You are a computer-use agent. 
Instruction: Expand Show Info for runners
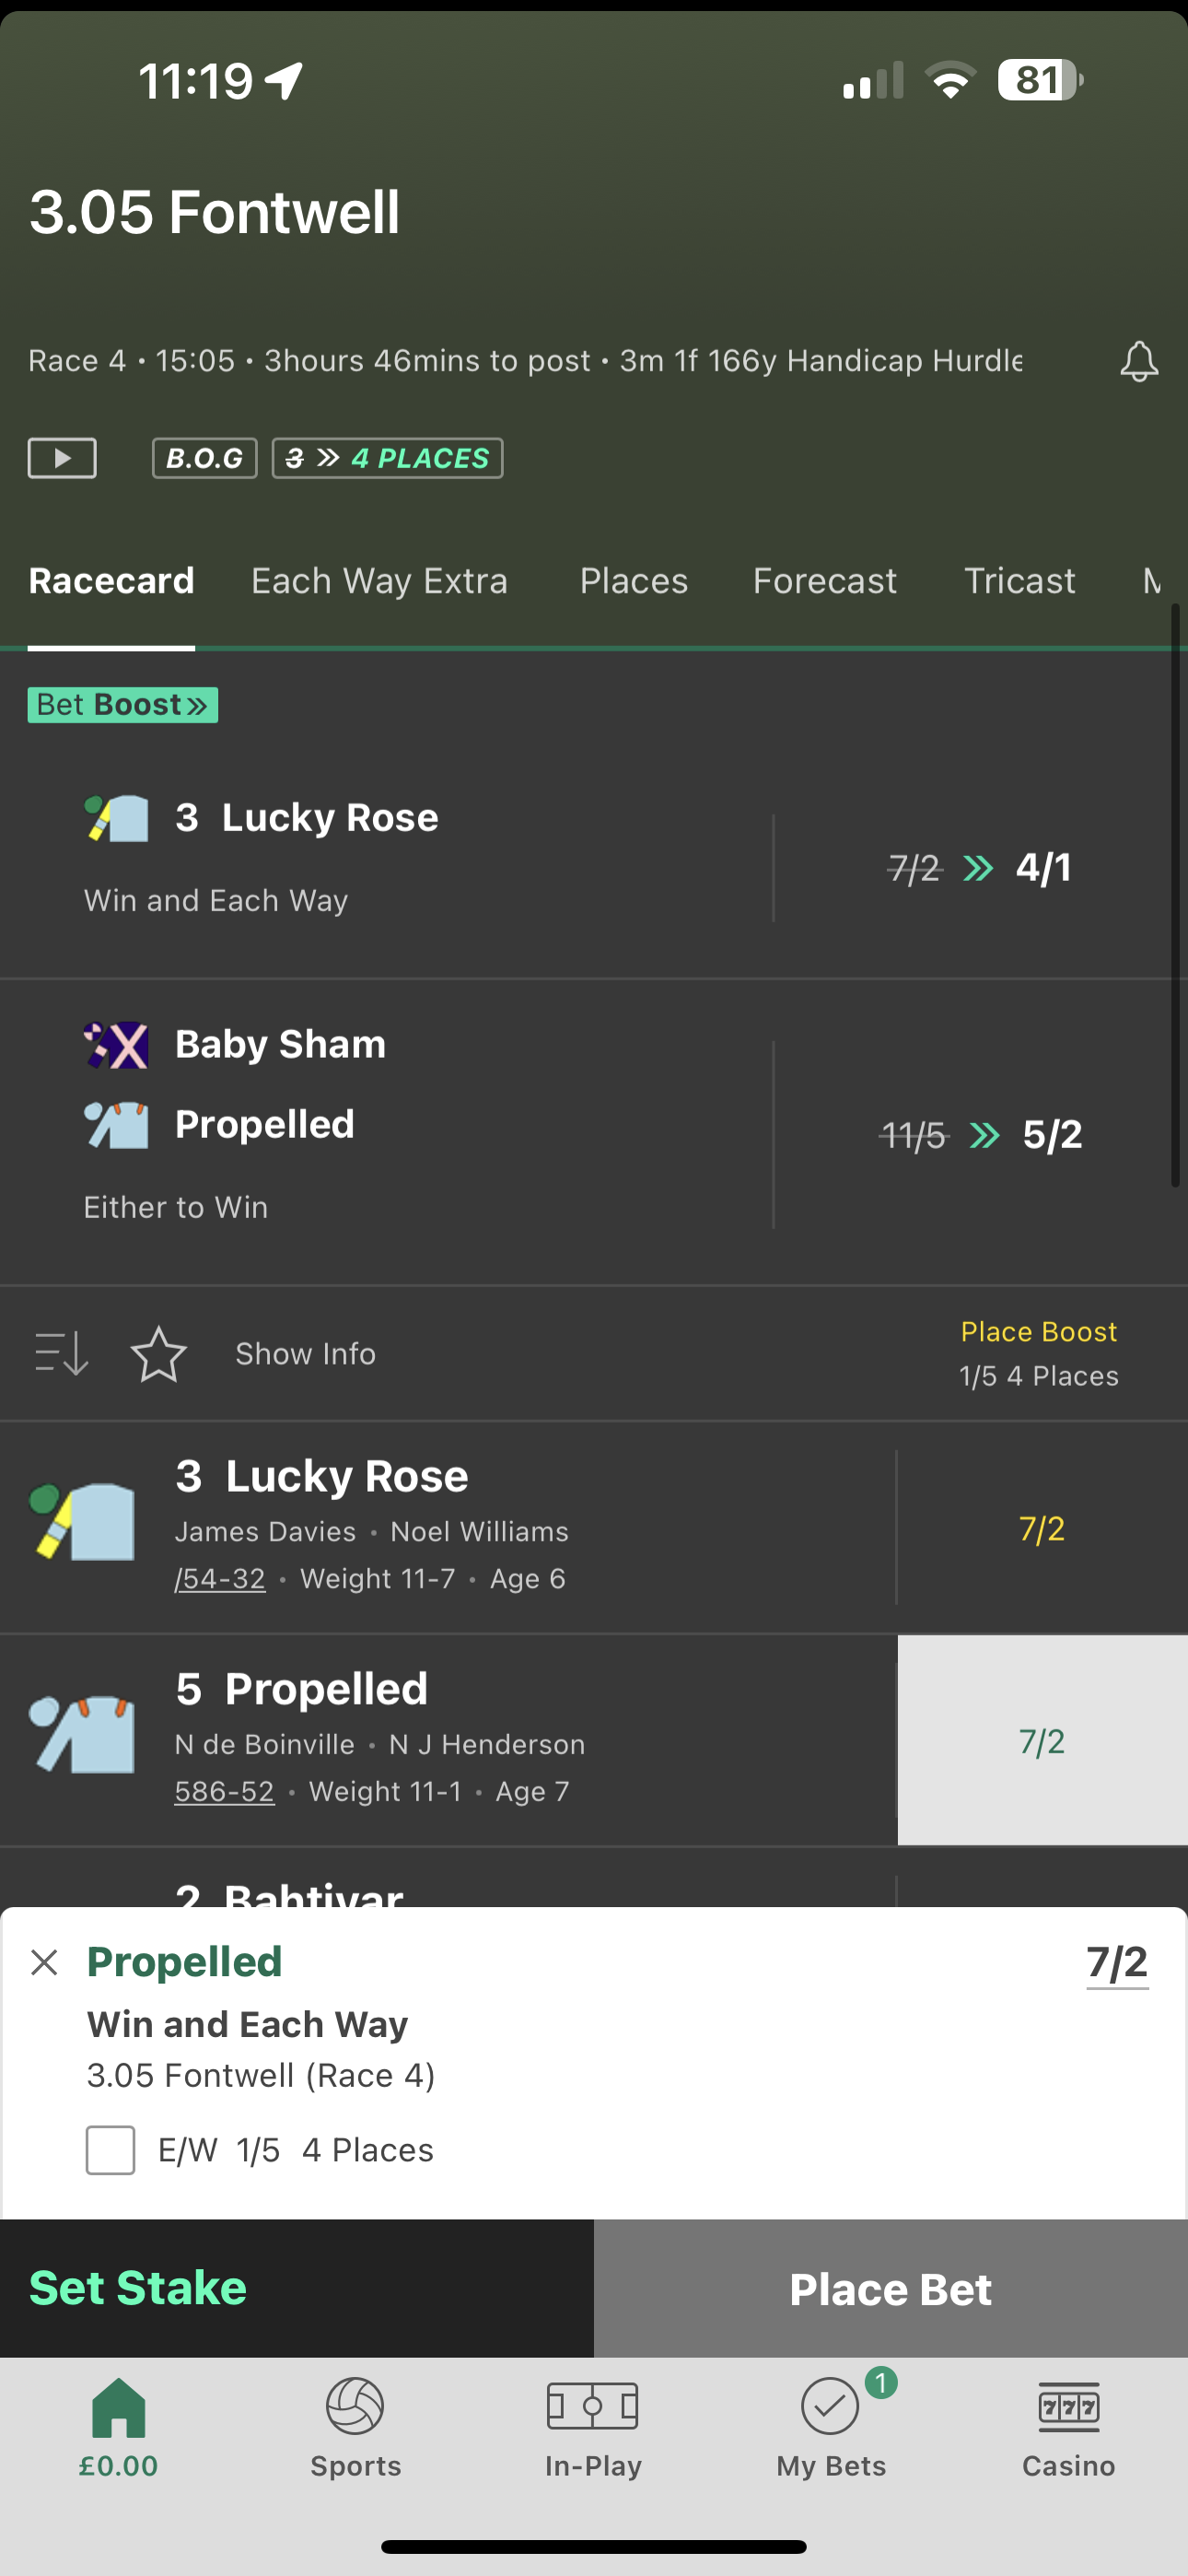[x=305, y=1354]
